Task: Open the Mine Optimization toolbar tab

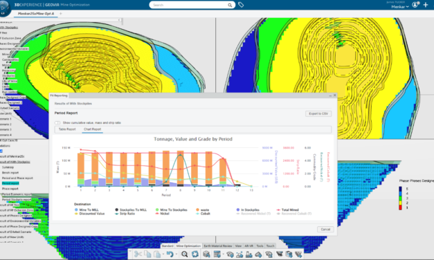Action: 188,245
